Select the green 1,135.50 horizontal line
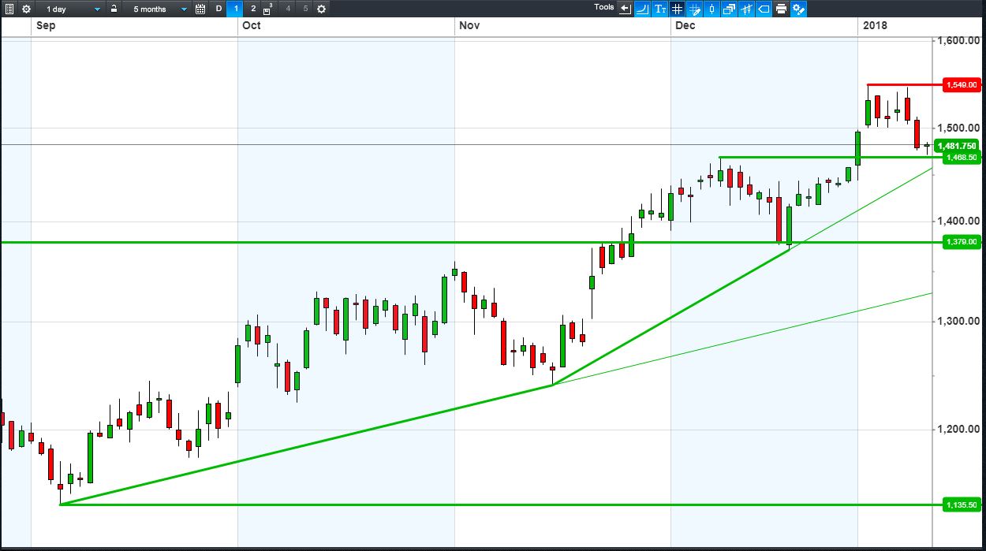Screen dimensions: 986x551 501,504
